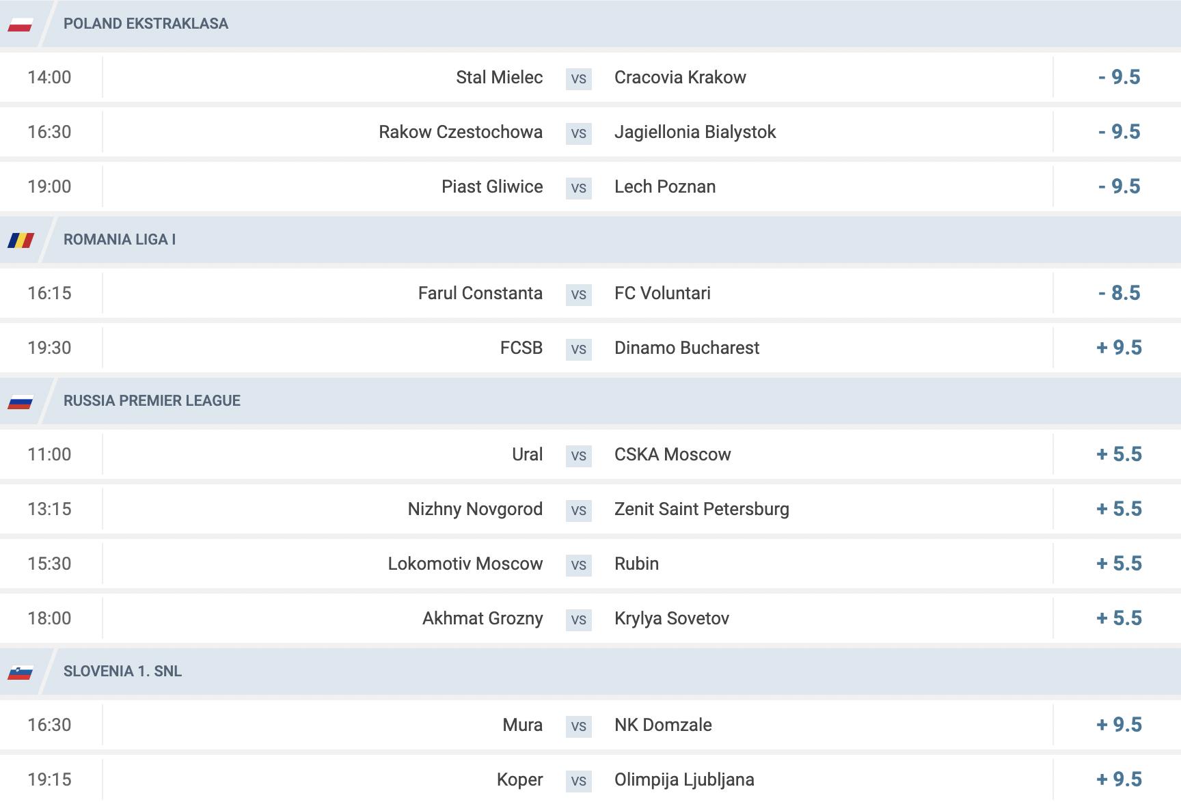Click the Russia flag icon
Viewport: 1181px width, 802px height.
(21, 402)
